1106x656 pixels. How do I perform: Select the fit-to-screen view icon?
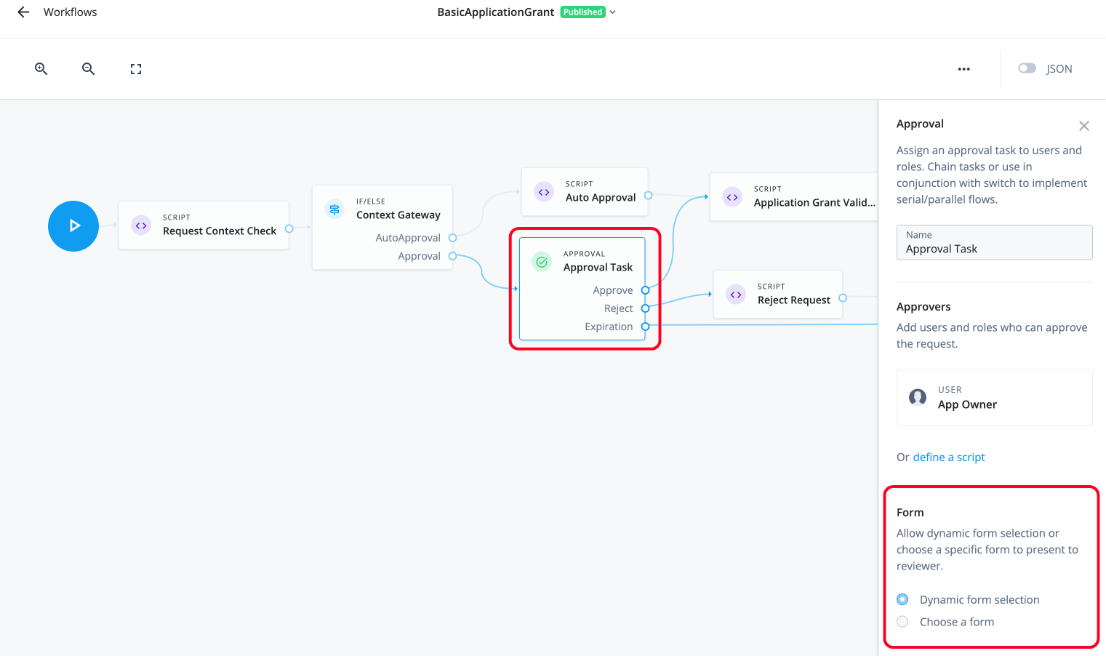pyautogui.click(x=135, y=68)
